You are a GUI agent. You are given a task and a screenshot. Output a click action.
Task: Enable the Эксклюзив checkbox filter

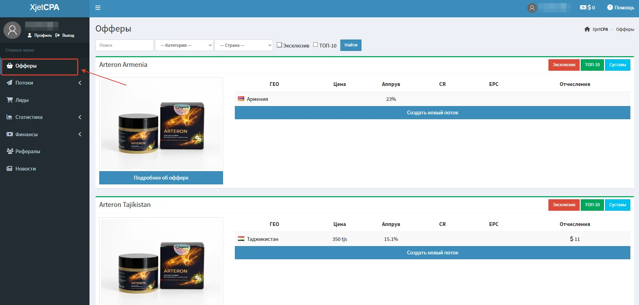(x=279, y=45)
